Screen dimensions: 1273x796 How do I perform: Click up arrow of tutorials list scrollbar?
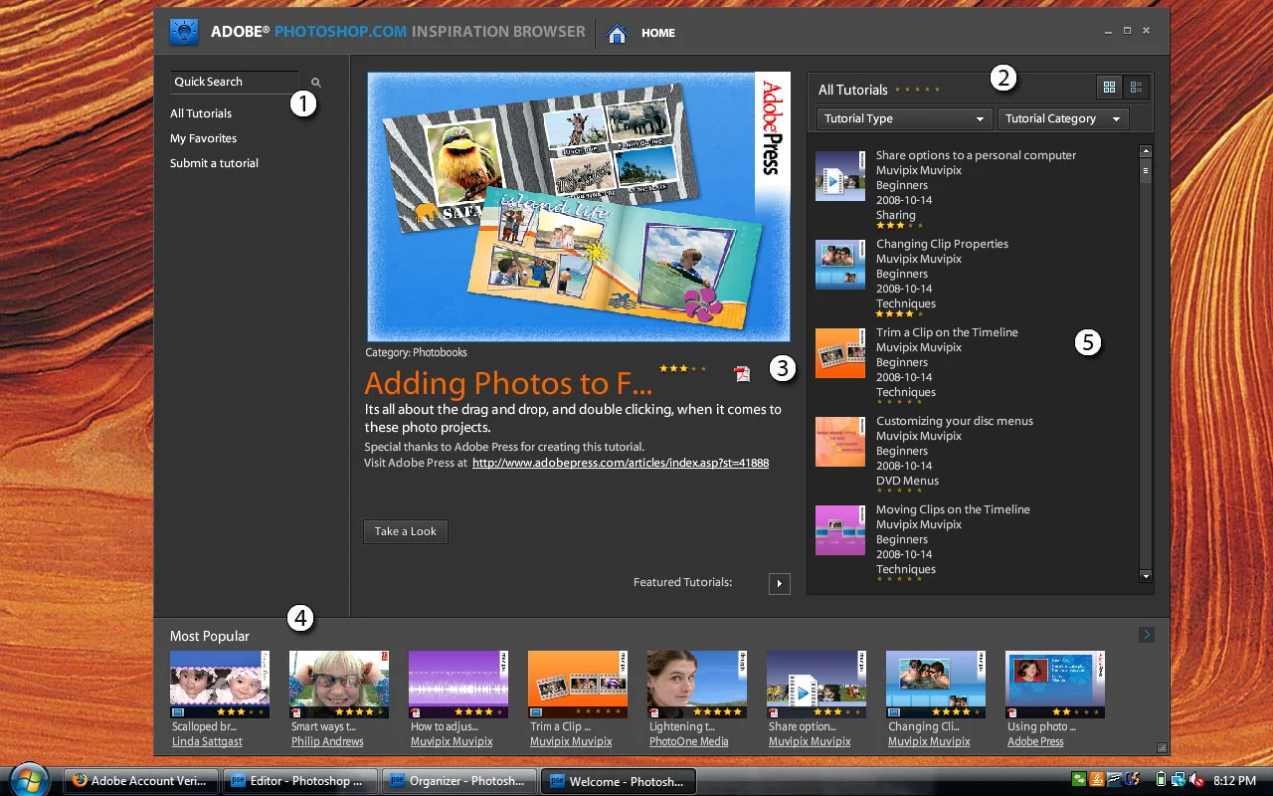pos(1146,151)
